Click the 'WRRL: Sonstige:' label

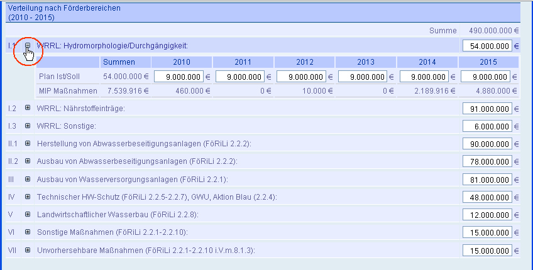pos(66,126)
